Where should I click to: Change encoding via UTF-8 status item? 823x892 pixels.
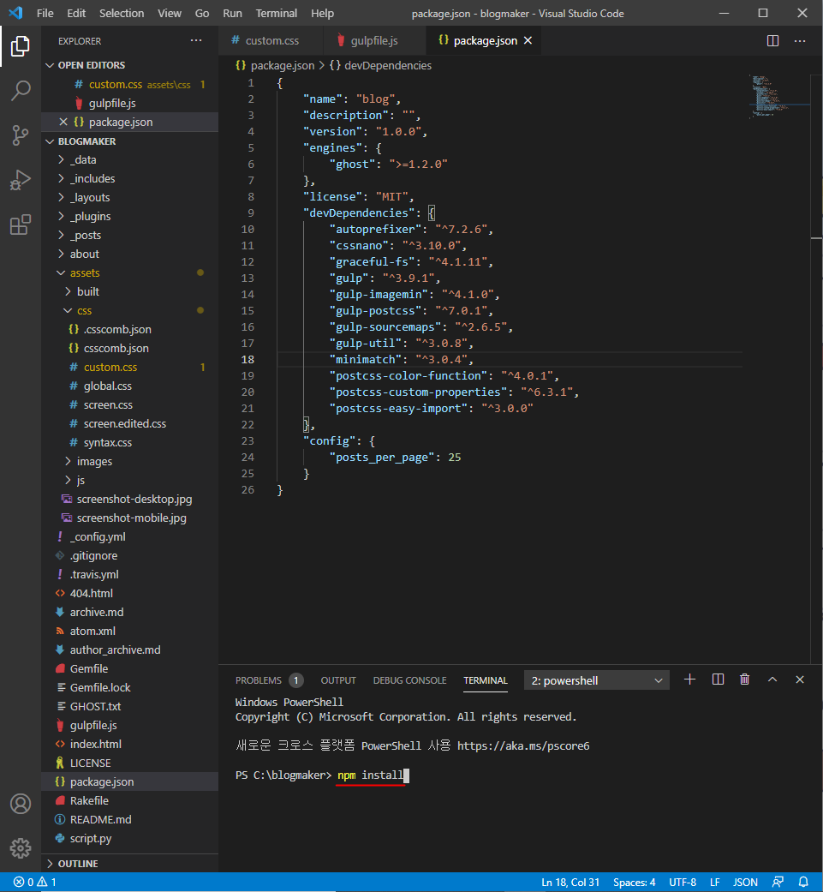(683, 882)
